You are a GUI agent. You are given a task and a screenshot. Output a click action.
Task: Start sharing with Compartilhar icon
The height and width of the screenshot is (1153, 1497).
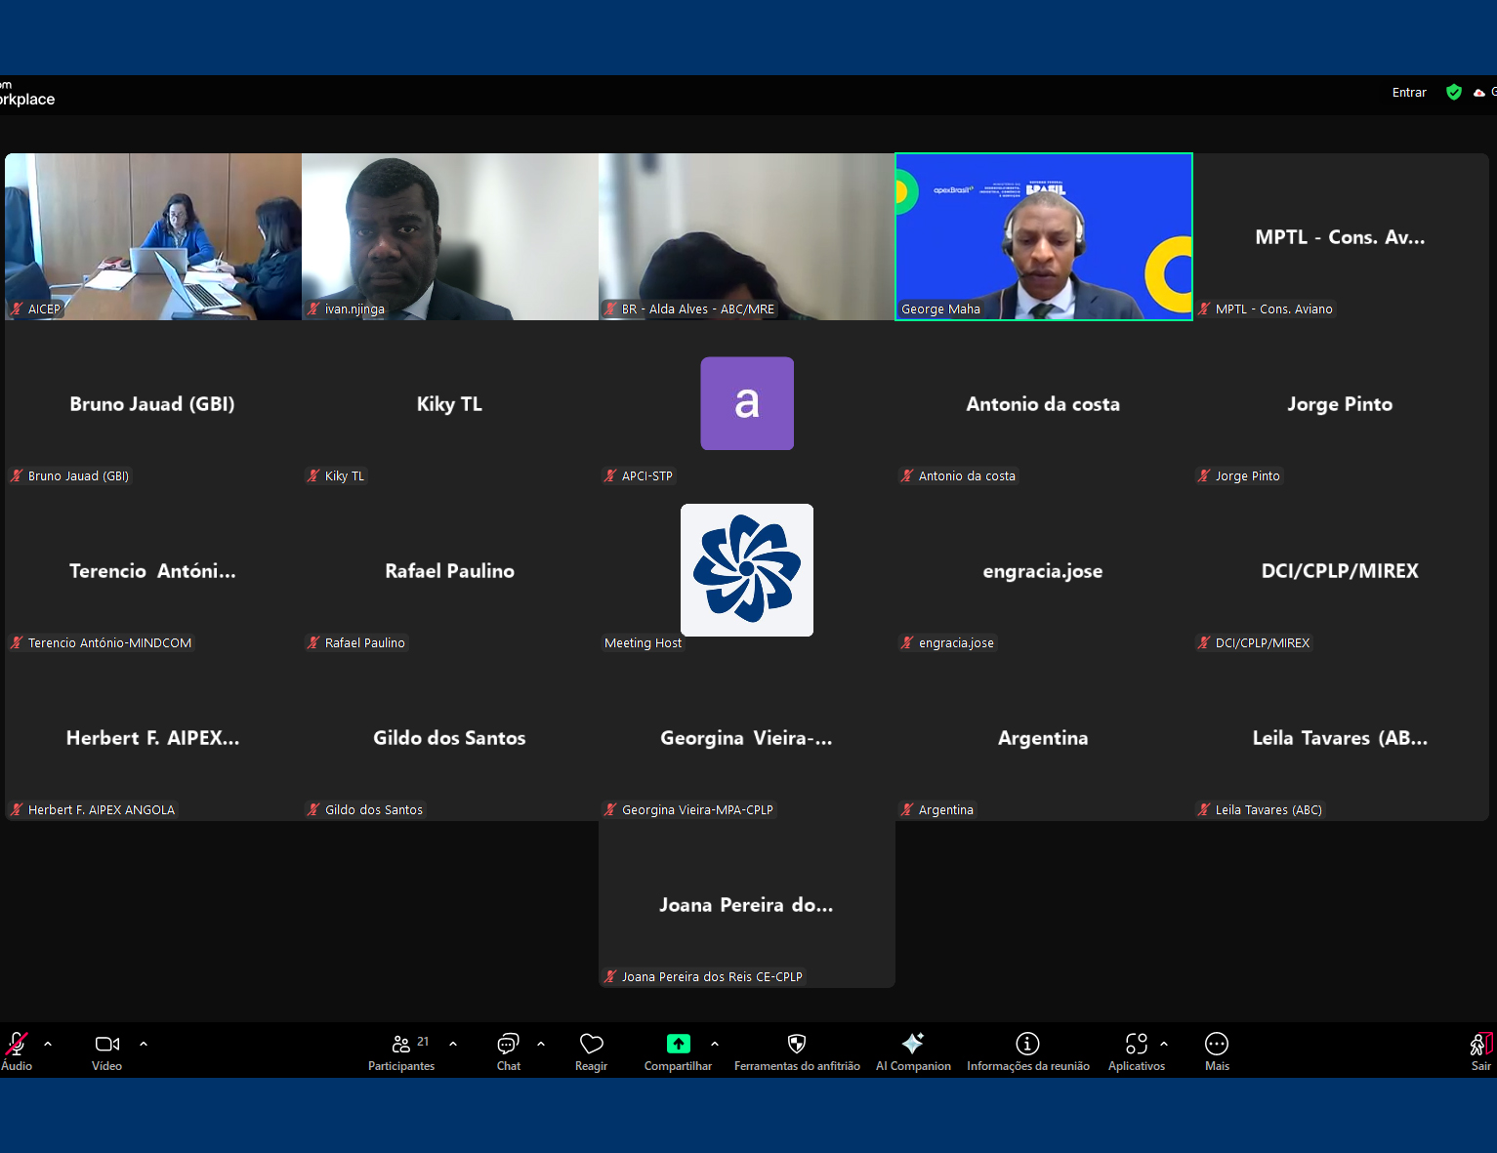678,1045
